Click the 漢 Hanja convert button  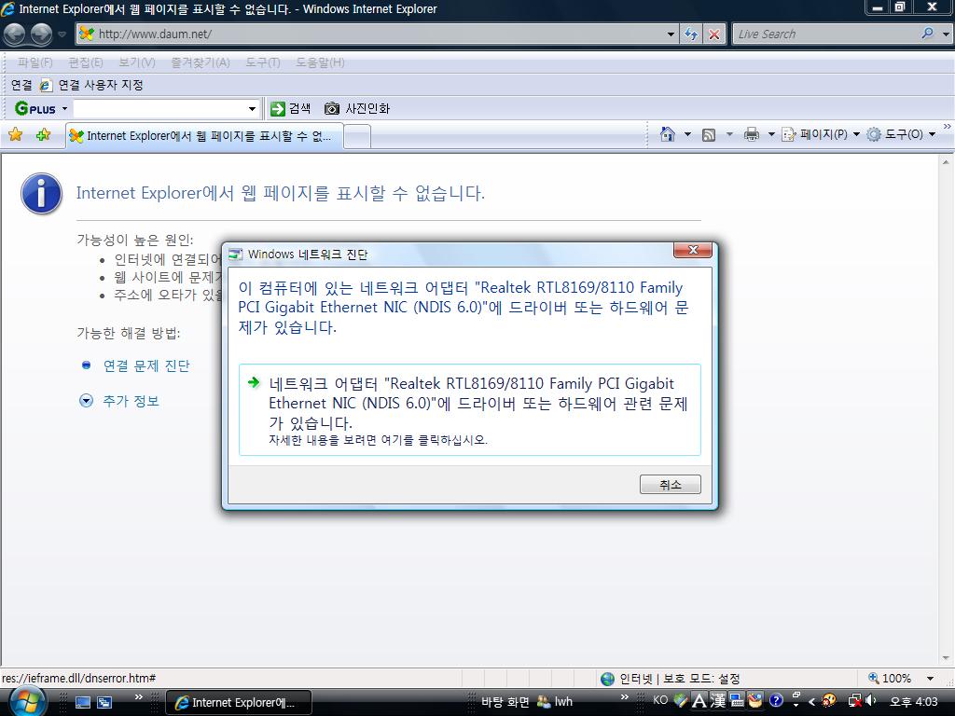[718, 701]
